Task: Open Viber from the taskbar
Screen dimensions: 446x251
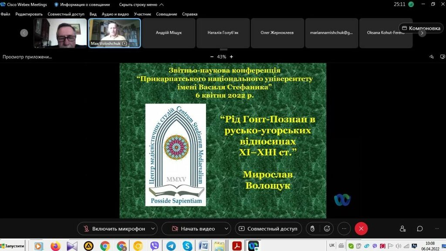Action: click(155, 246)
